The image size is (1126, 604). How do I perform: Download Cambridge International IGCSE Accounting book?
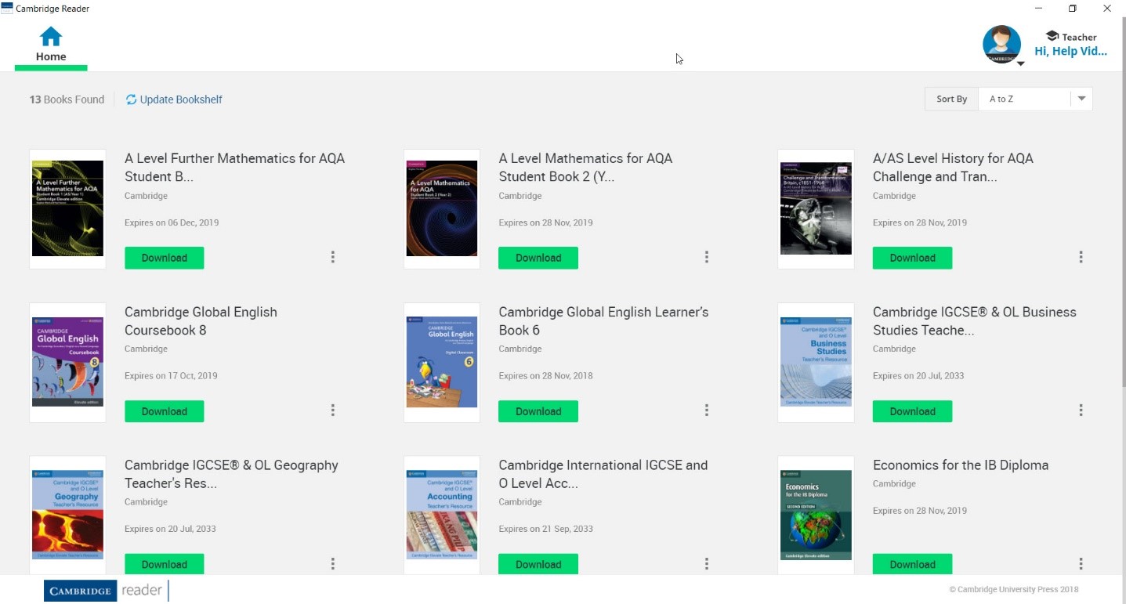coord(538,564)
